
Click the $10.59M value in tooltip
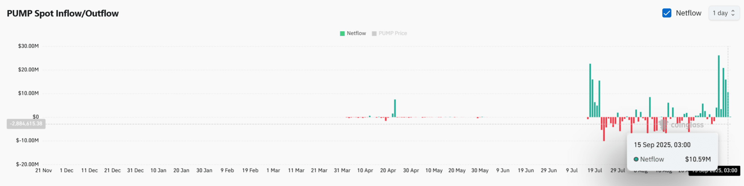[x=698, y=159]
